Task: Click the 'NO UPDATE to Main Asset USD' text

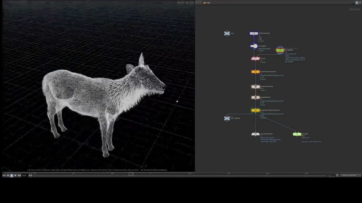Action: pyautogui.click(x=270, y=140)
